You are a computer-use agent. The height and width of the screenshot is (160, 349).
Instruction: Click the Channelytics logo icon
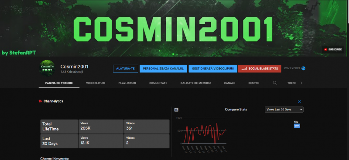coord(40,101)
